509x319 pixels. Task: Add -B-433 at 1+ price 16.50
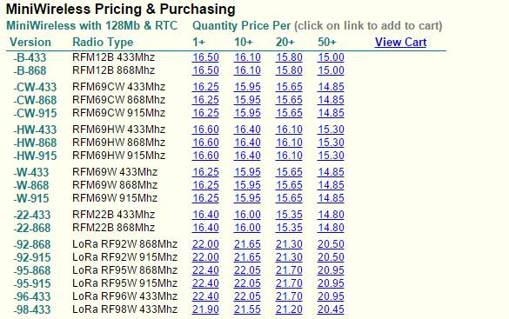pos(205,57)
